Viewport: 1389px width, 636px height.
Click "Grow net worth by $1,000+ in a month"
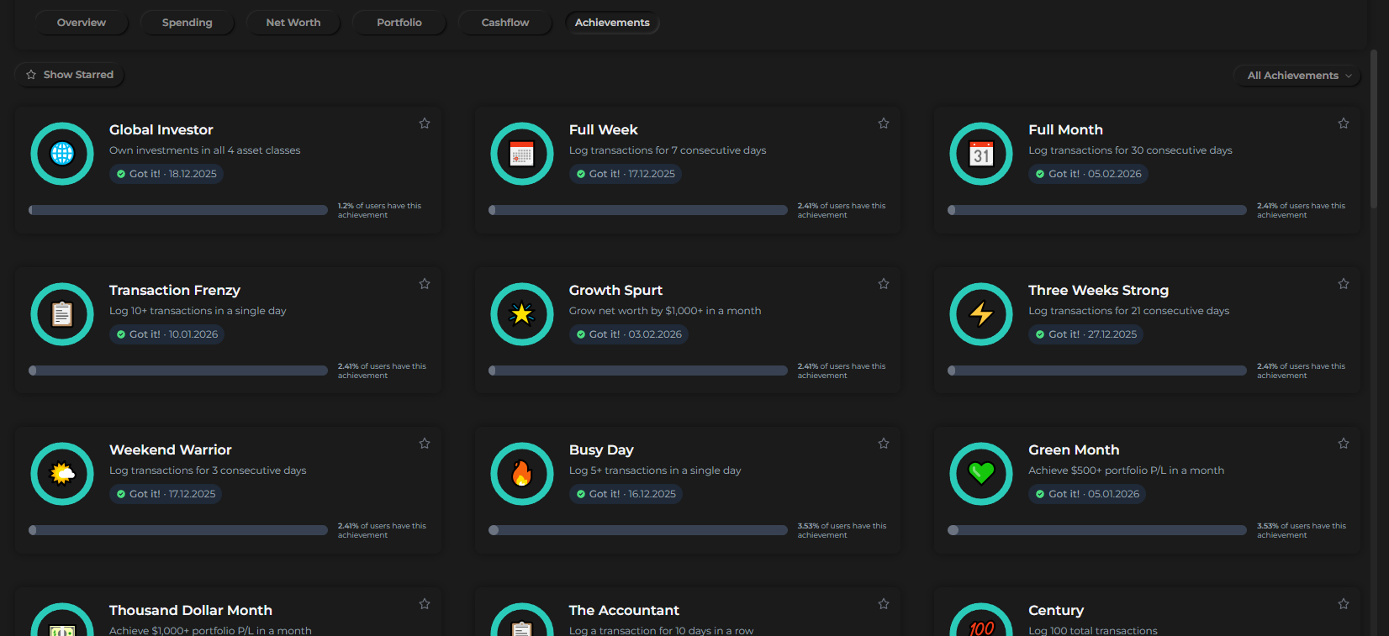(x=665, y=311)
